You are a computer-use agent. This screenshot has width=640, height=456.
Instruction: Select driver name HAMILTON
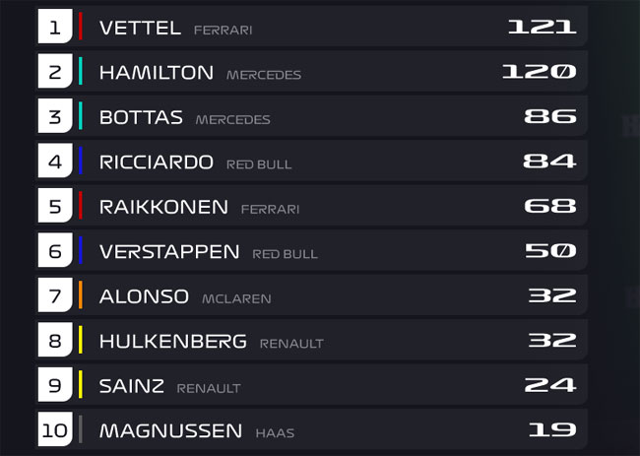click(157, 73)
